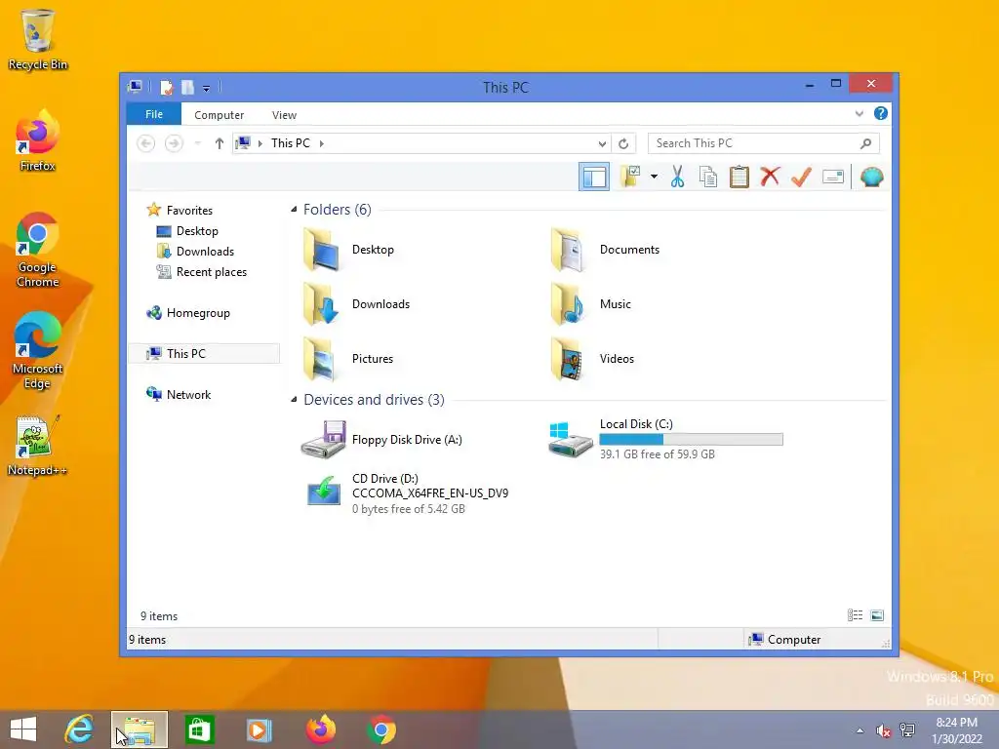This screenshot has width=999, height=749.
Task: Open the File tab
Action: tap(154, 114)
